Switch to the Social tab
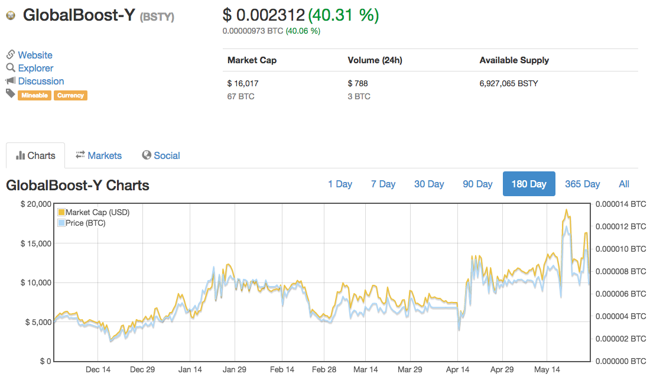The image size is (663, 377). [161, 155]
